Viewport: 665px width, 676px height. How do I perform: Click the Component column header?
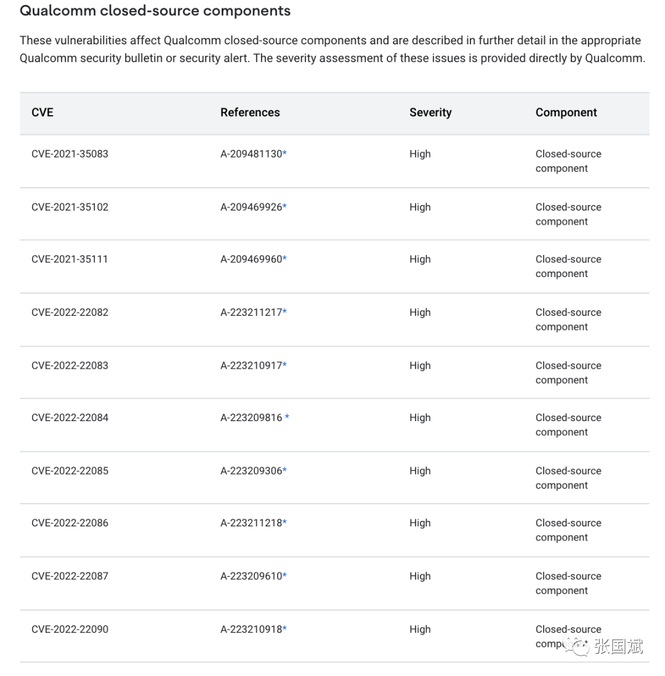tap(566, 113)
